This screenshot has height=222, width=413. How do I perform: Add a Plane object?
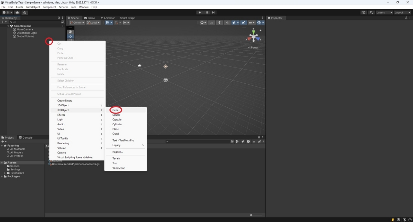coord(126,129)
